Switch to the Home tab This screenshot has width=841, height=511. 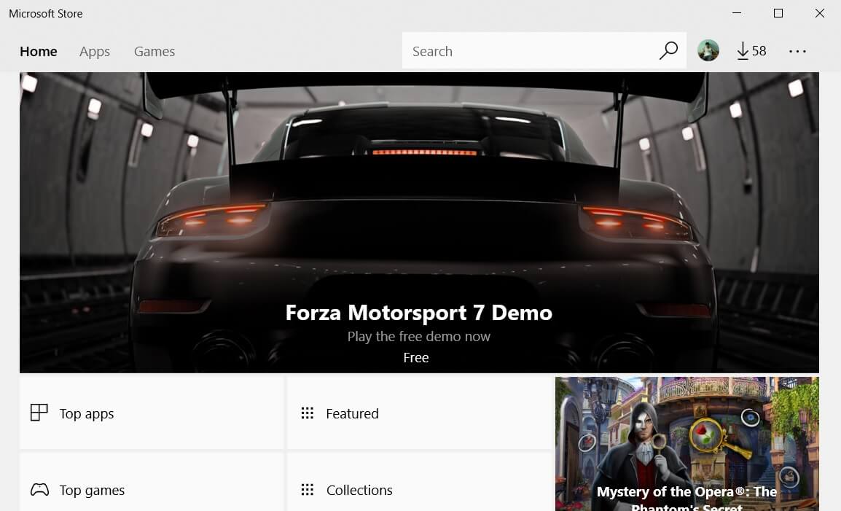click(x=39, y=52)
